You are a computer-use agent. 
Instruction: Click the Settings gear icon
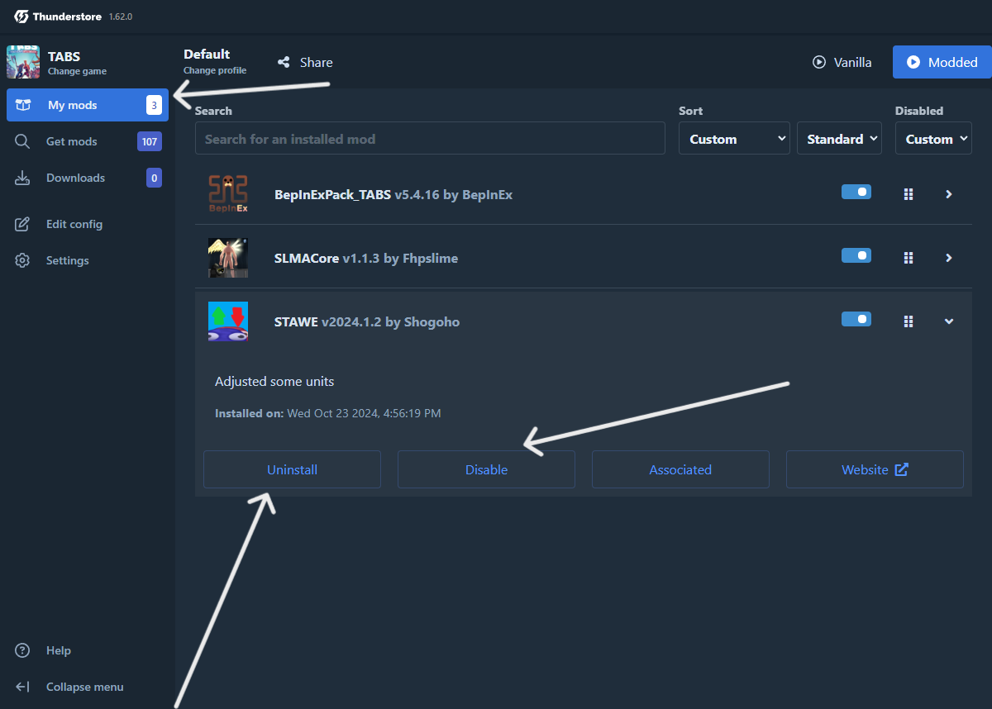click(23, 260)
